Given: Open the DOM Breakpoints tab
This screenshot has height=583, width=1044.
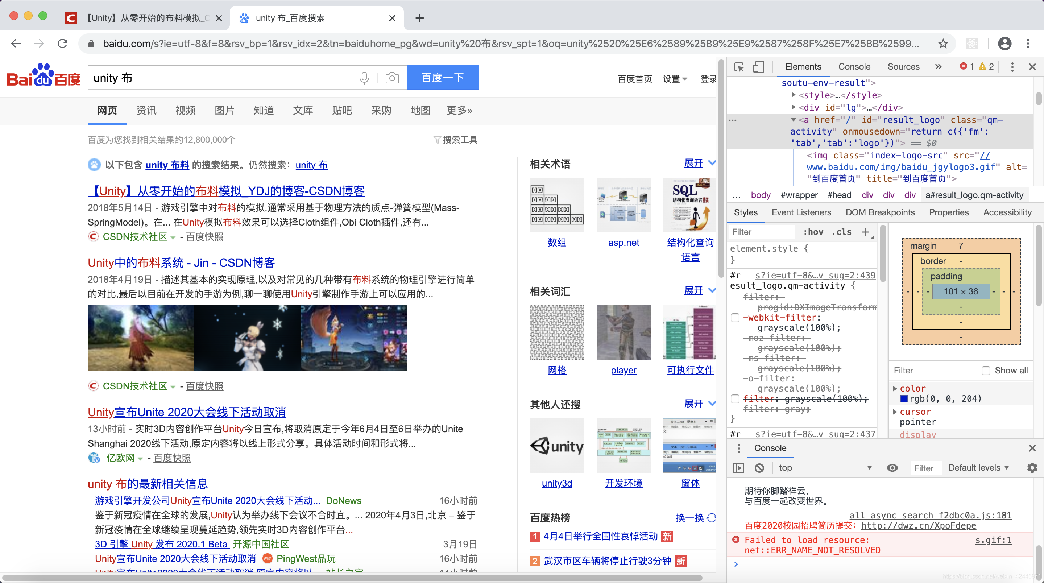Looking at the screenshot, I should coord(880,212).
